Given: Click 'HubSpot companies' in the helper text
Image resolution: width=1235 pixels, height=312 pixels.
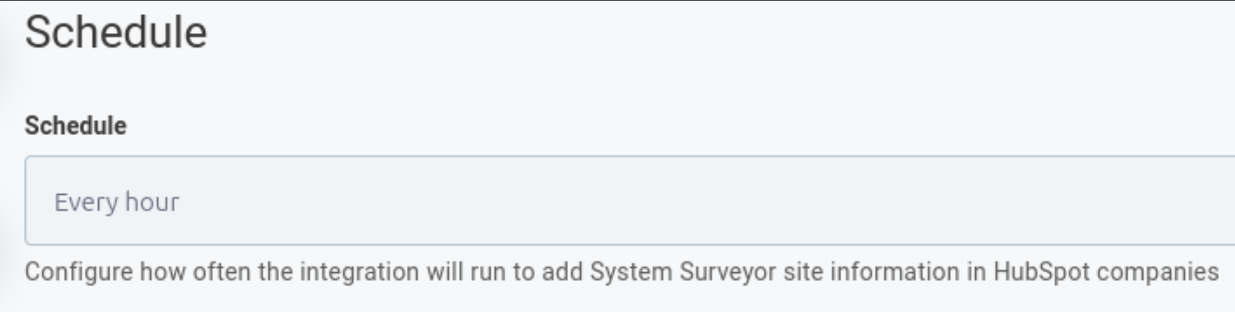Looking at the screenshot, I should pyautogui.click(x=1105, y=272).
